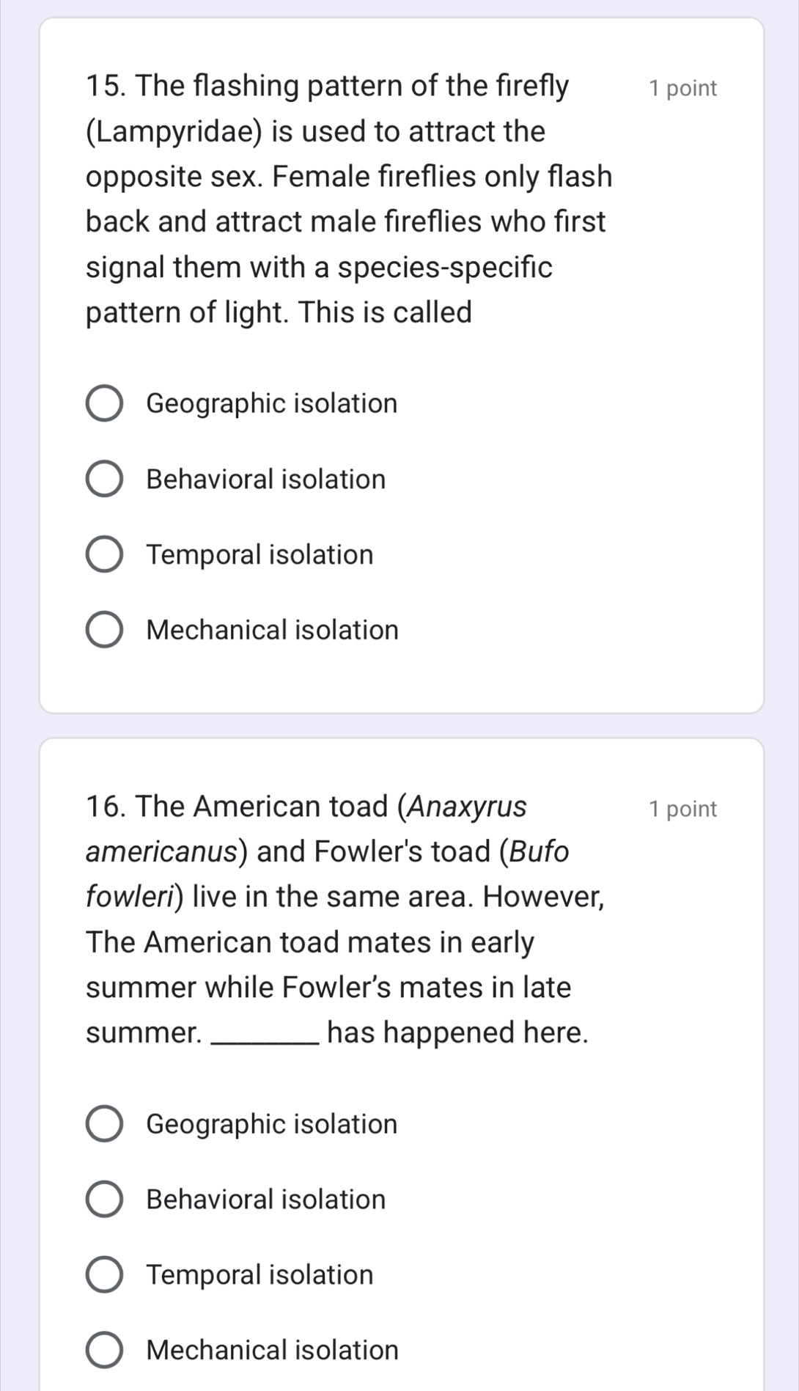Click the Geographic isolation label in question 16
Screen dimensions: 799x1391
(x=272, y=1125)
